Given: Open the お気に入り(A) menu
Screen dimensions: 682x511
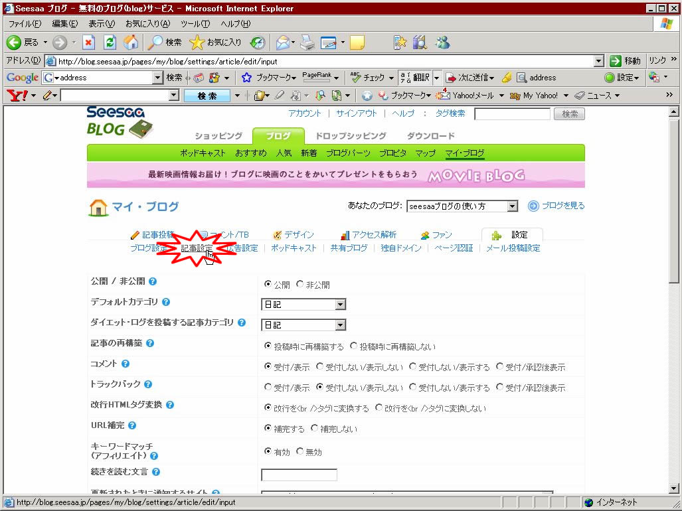Looking at the screenshot, I should (x=147, y=24).
